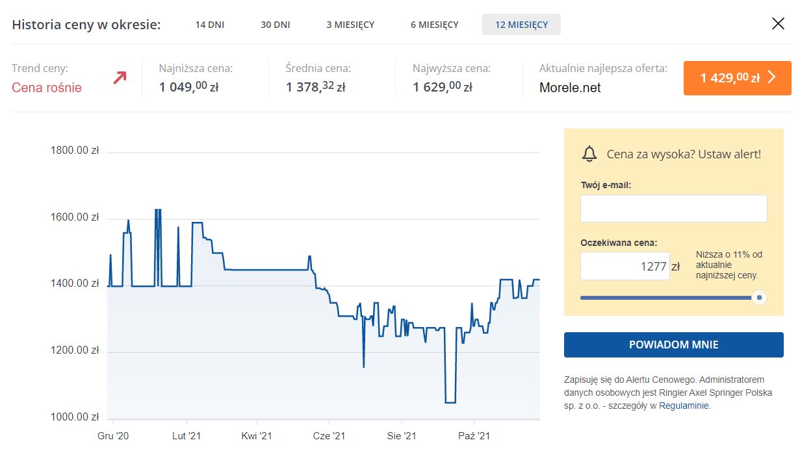The width and height of the screenshot is (800, 473).
Task: Click the lowest dip on the price chart
Action: pos(450,402)
